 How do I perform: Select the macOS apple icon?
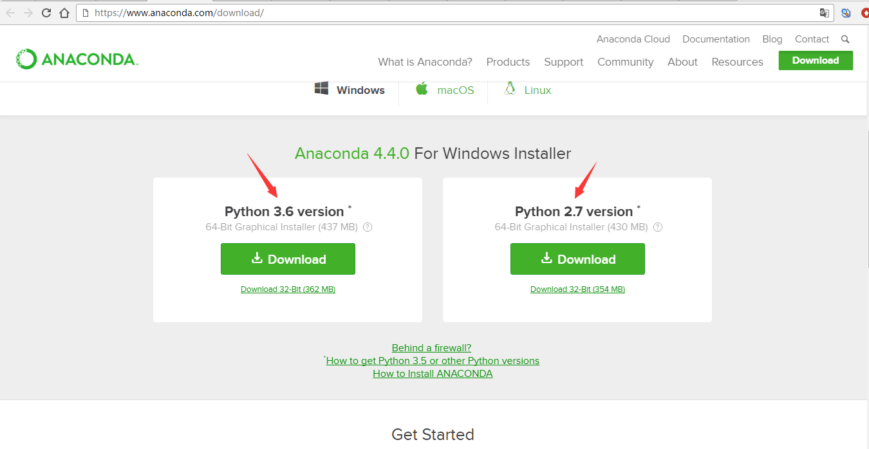422,89
